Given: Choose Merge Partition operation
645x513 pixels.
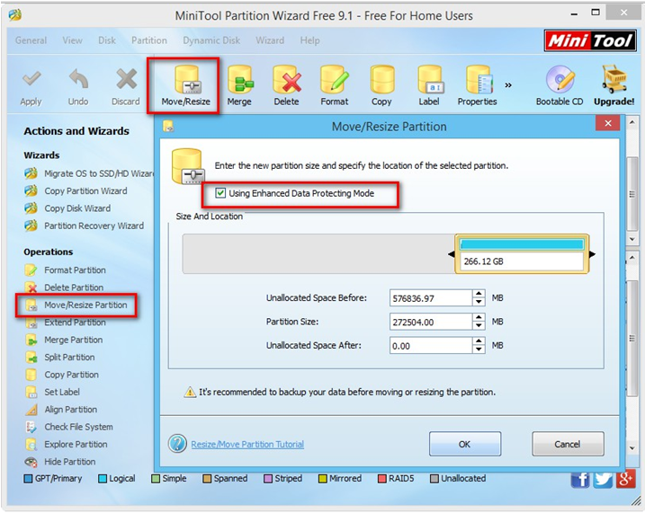Looking at the screenshot, I should (x=64, y=341).
